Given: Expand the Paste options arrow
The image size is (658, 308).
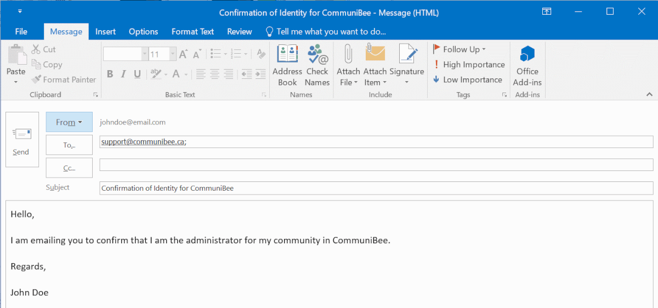Looking at the screenshot, I should click(x=16, y=82).
